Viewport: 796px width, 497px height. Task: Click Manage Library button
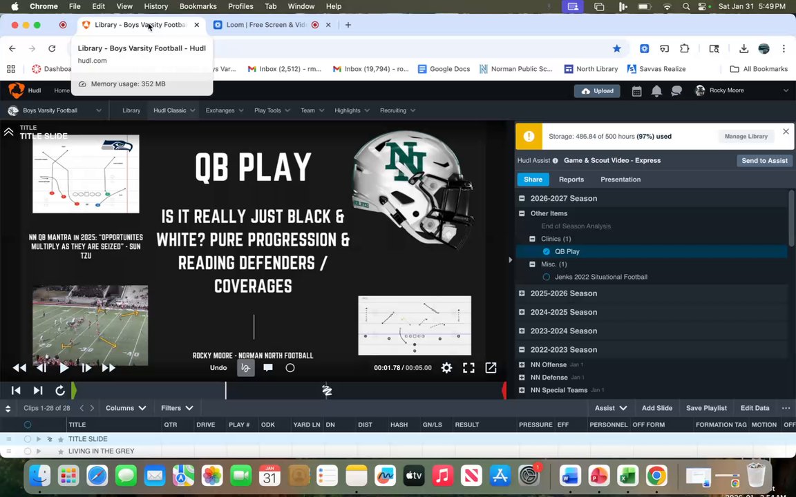click(746, 137)
